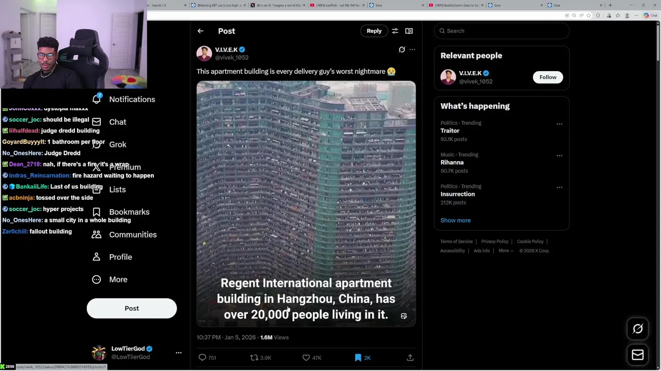Open LowTierGod account switcher menu dots
Viewport: 661px width, 371px height.
click(x=179, y=352)
